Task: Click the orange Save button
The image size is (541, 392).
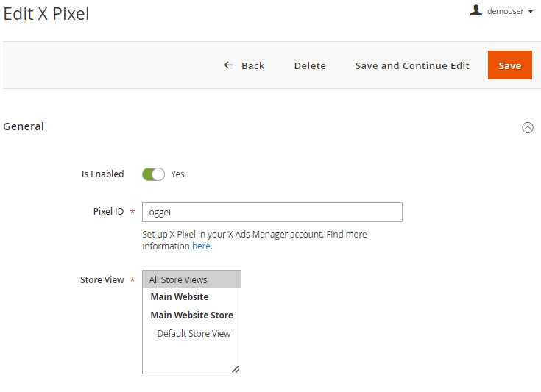Action: click(x=509, y=65)
